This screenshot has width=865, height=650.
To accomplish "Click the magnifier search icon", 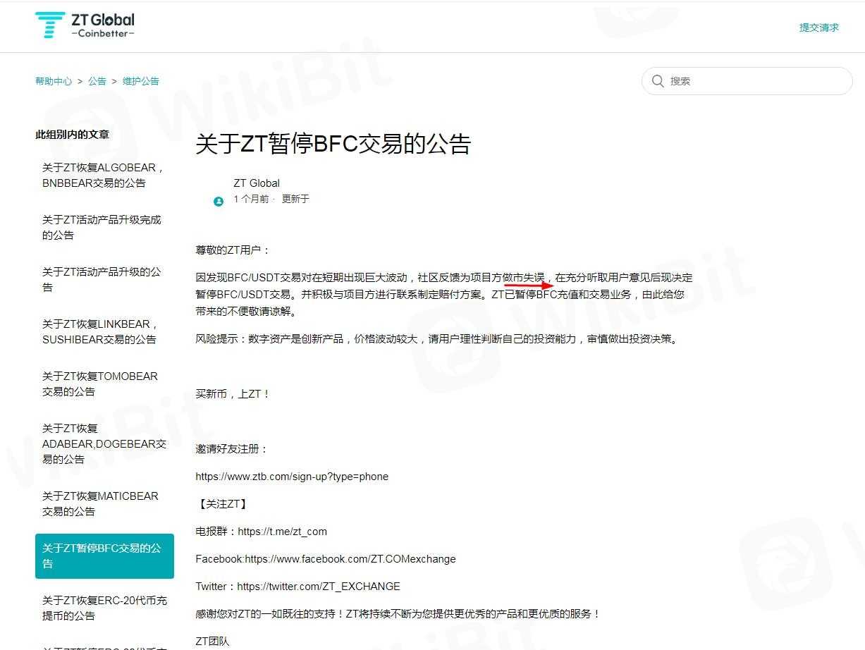I will pyautogui.click(x=658, y=81).
